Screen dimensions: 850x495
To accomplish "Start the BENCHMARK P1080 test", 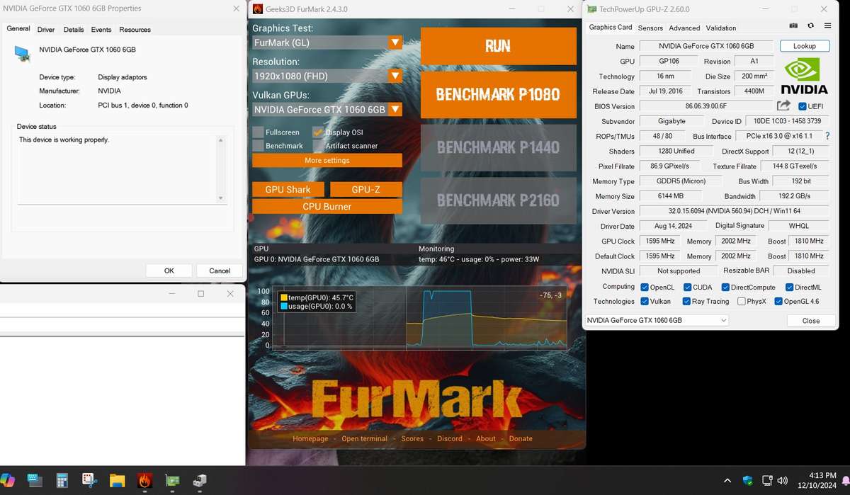I will (498, 94).
